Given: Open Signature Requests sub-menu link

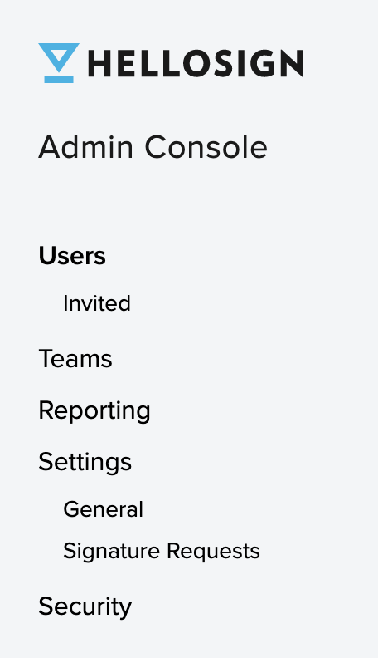Looking at the screenshot, I should 162,551.
